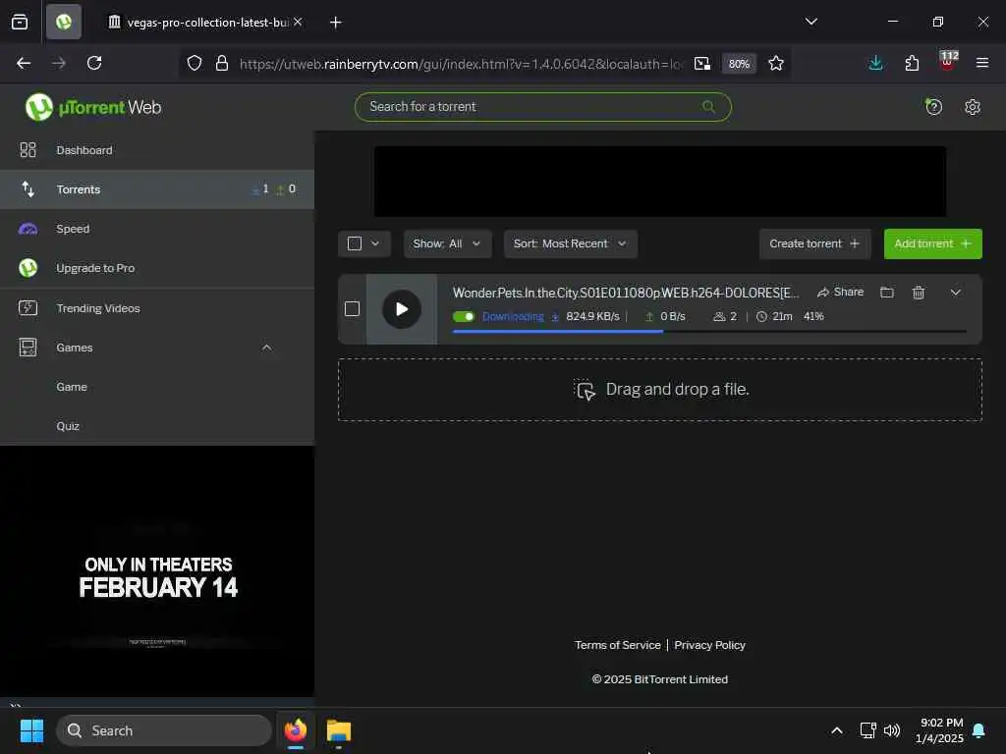Play the Wonder Pets torrent

point(402,309)
